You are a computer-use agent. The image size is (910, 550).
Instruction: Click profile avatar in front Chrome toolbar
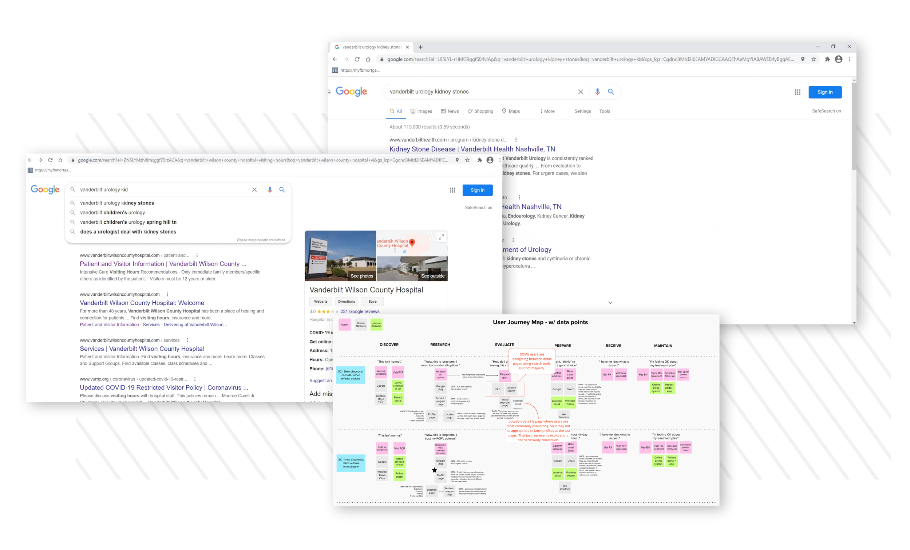(490, 160)
